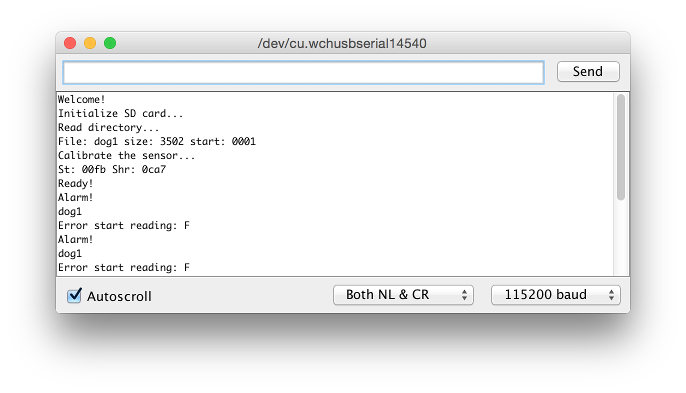The image size is (686, 393).
Task: Click the 'Welcome!' output line
Action: tap(82, 99)
